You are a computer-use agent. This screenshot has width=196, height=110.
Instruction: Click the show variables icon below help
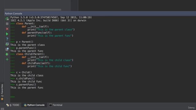pyautogui.click(x=7, y=44)
